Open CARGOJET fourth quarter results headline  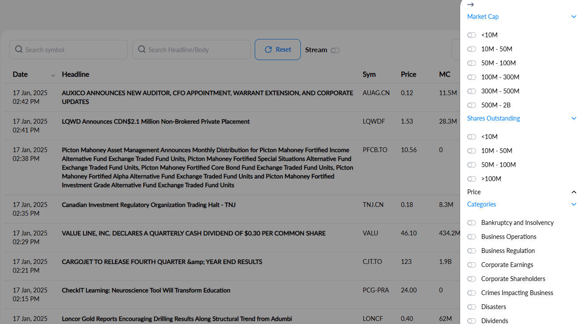pos(162,262)
